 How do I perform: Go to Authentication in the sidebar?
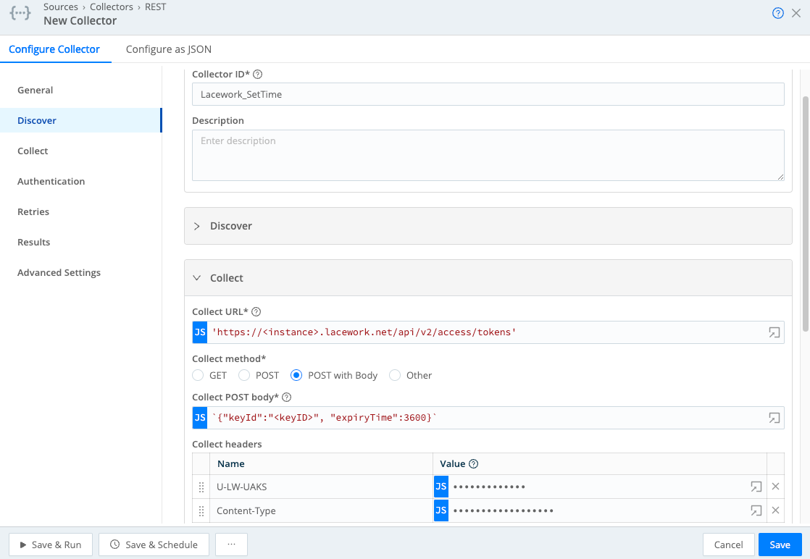coord(51,181)
